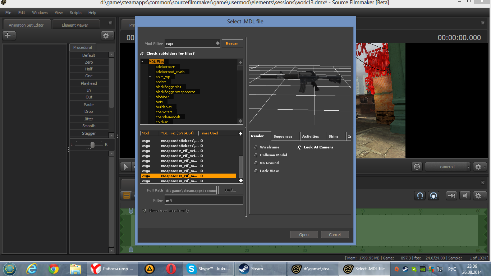Click the folder tree scrollbar thumb
The image size is (491, 276).
[240, 69]
